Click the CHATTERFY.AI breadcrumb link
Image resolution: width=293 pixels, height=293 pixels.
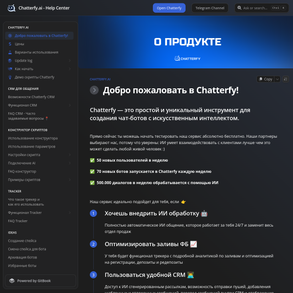tap(100, 79)
